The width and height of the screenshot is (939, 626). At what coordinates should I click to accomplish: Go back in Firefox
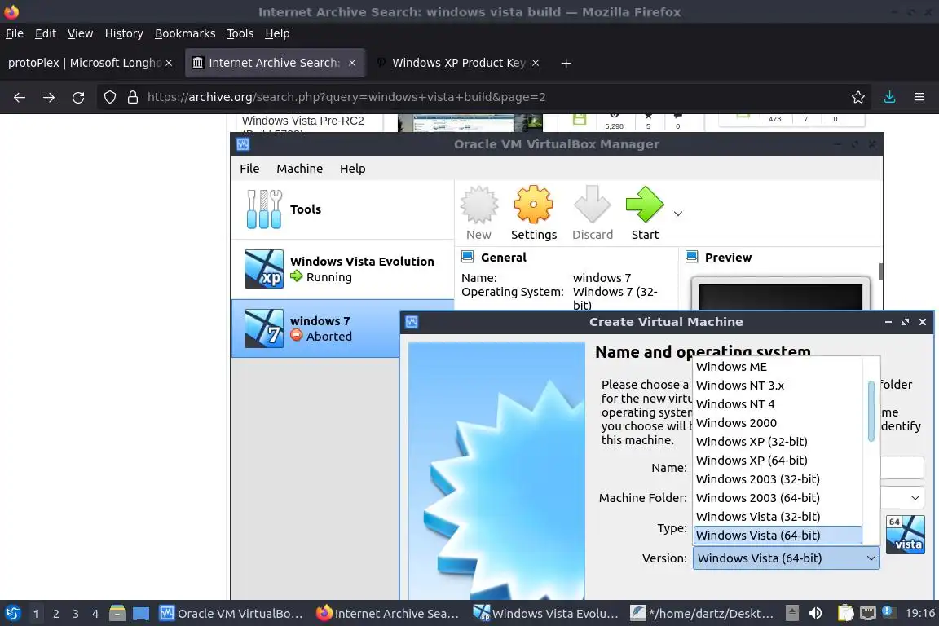(20, 97)
